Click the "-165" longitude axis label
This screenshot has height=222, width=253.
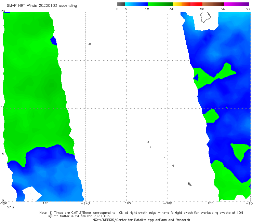(x=126, y=203)
